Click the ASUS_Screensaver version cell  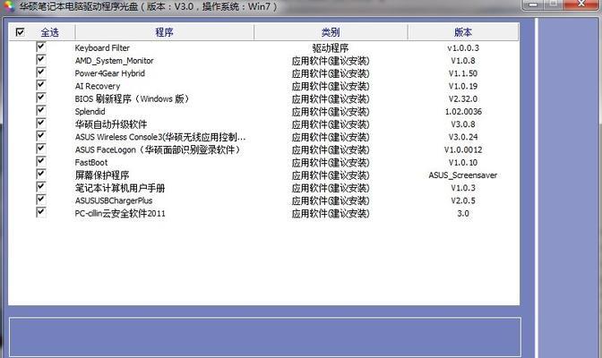pos(463,175)
